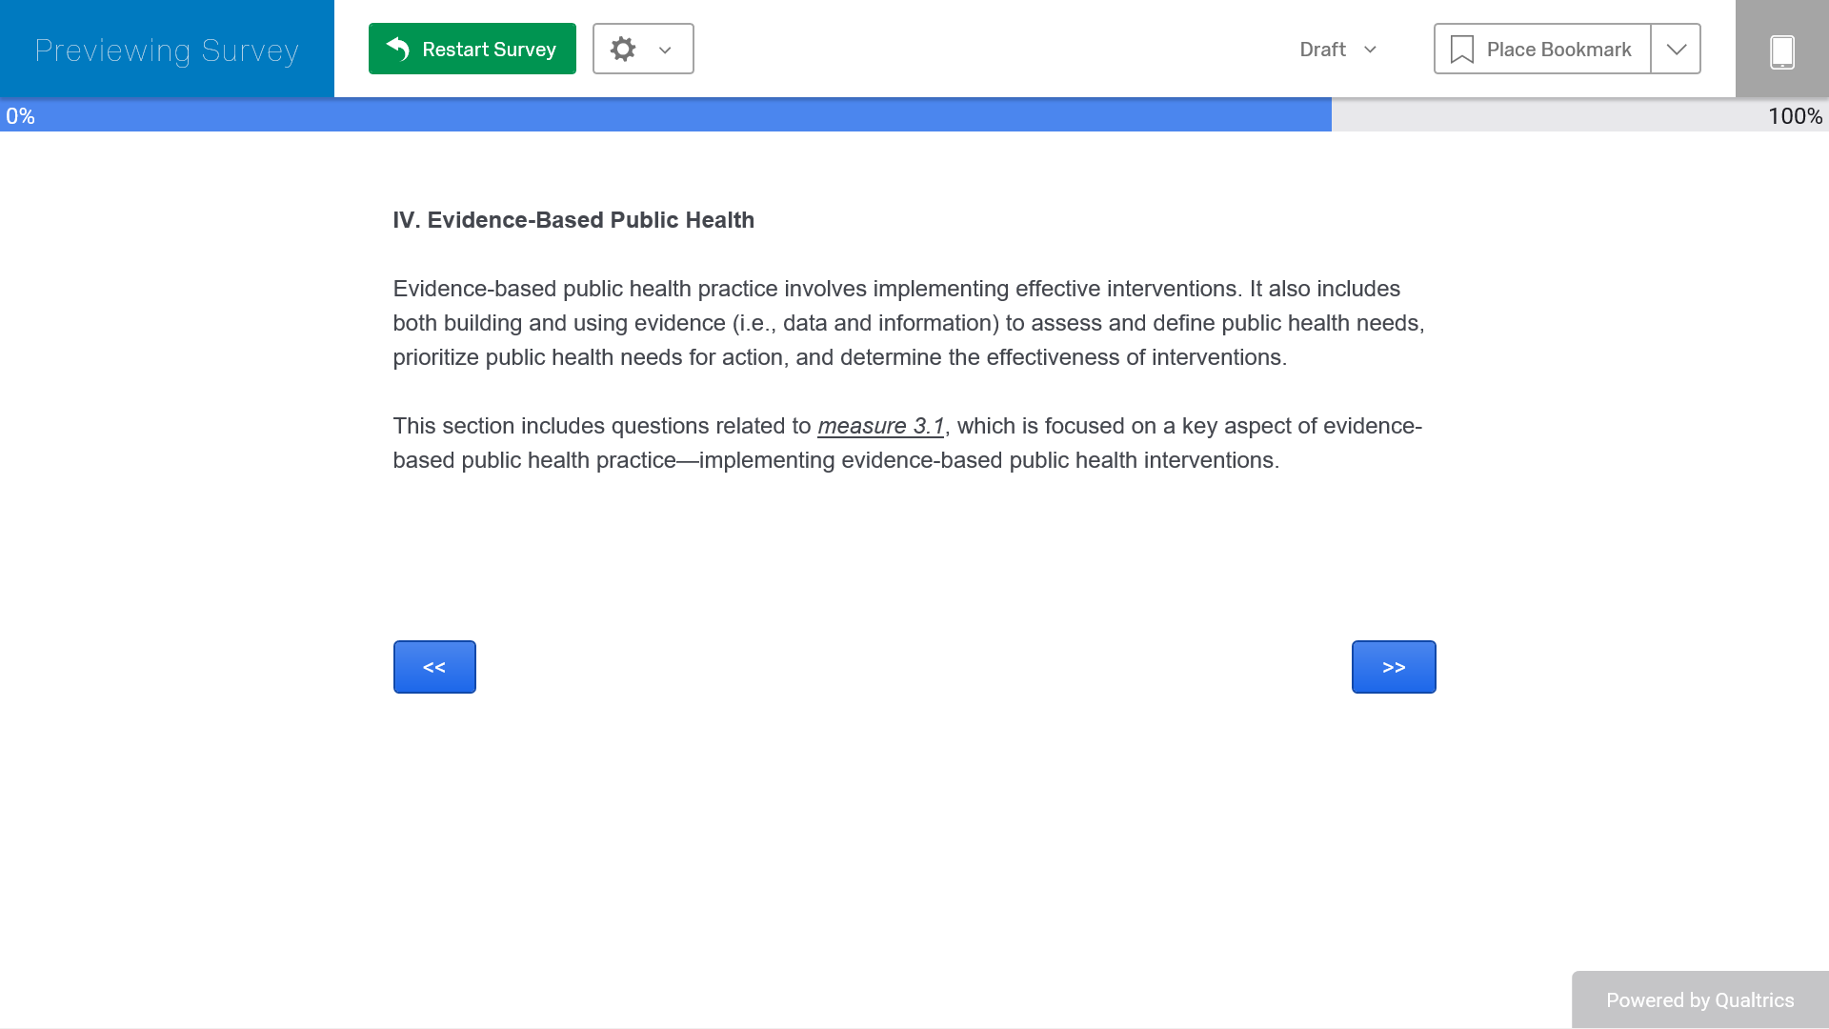Screen dimensions: 1829x1029
Task: Click the 0% progress label
Action: (20, 116)
